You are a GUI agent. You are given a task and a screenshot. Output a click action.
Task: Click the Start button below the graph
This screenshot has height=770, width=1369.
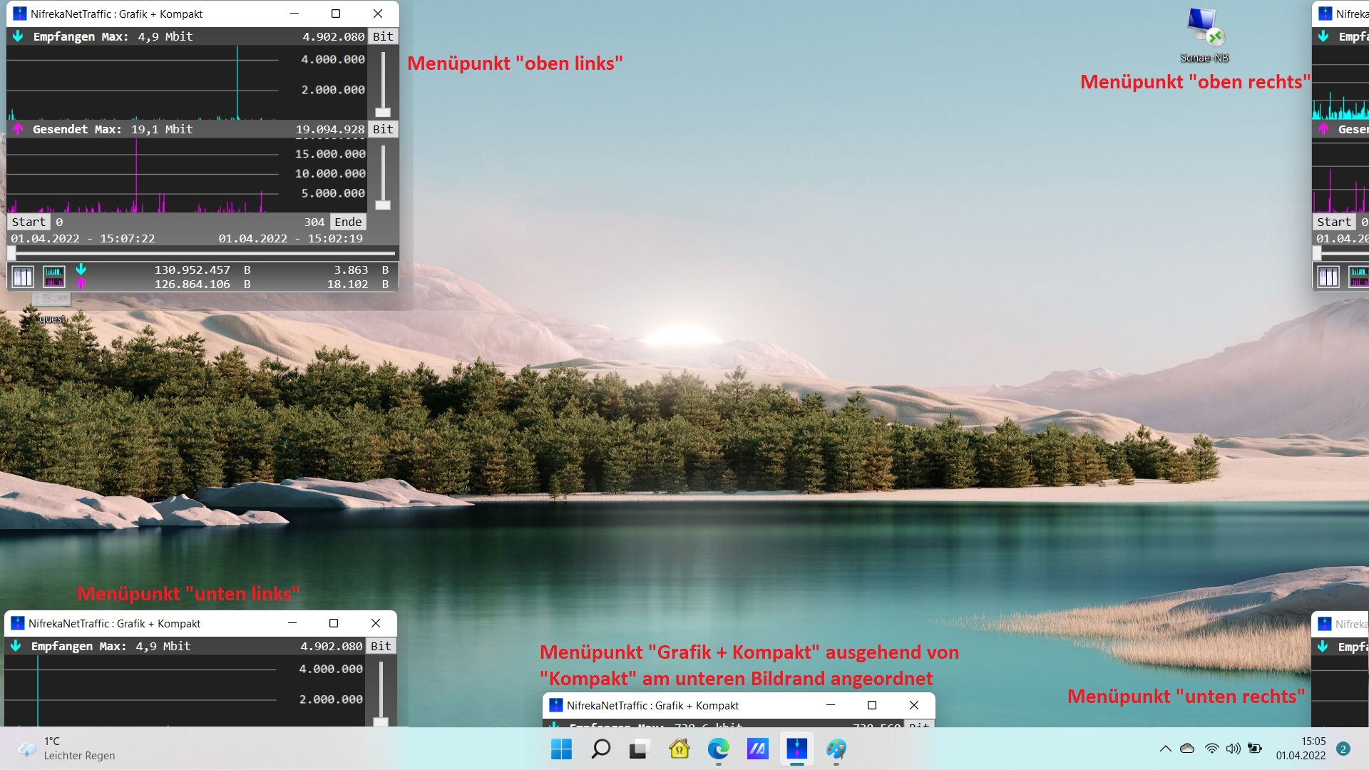29,222
